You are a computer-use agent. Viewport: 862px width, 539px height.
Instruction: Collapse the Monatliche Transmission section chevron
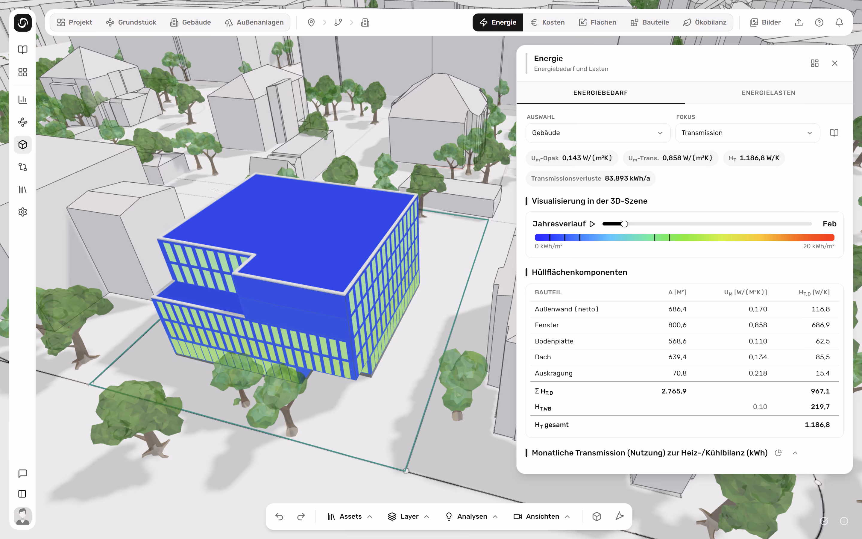pyautogui.click(x=795, y=453)
